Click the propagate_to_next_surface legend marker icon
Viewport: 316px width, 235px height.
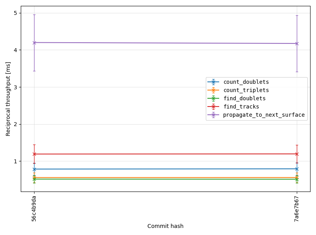click(x=213, y=115)
